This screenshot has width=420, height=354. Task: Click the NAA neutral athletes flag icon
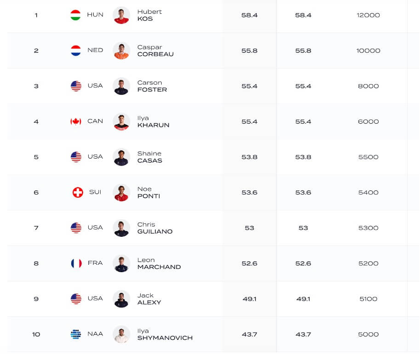point(76,334)
